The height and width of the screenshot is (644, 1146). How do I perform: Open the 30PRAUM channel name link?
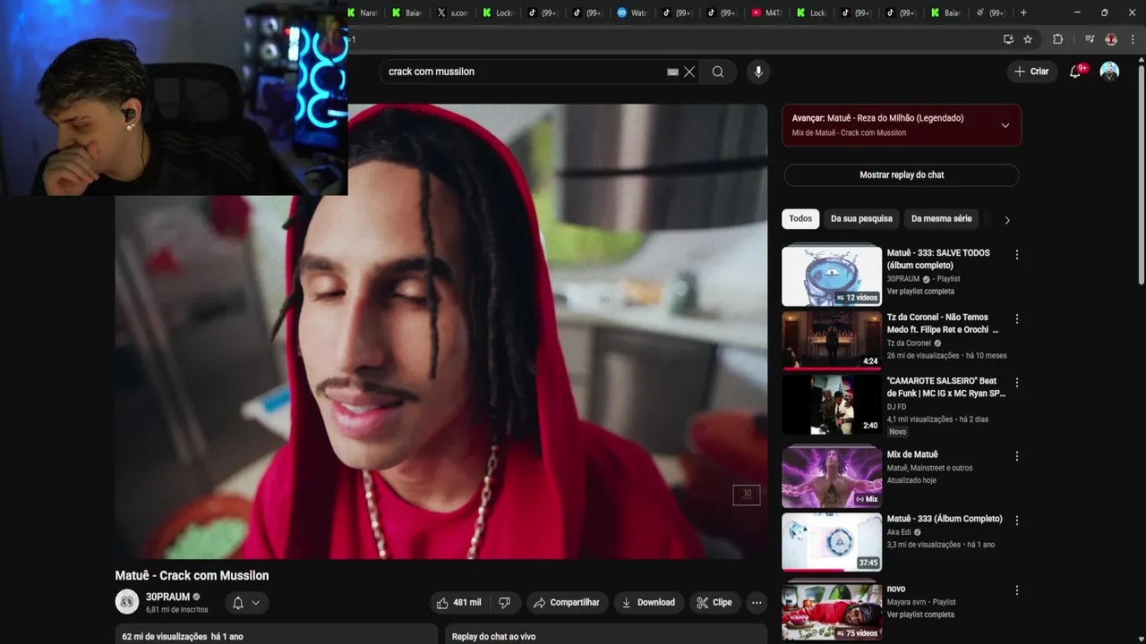tap(167, 597)
